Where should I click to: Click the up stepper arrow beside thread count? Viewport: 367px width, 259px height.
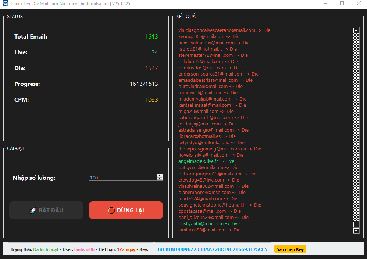(x=160, y=176)
